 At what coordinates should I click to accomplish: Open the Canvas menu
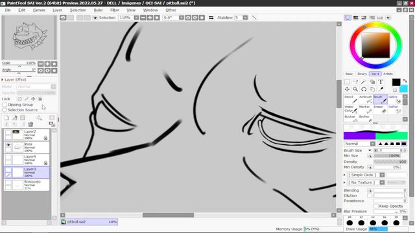coord(39,10)
